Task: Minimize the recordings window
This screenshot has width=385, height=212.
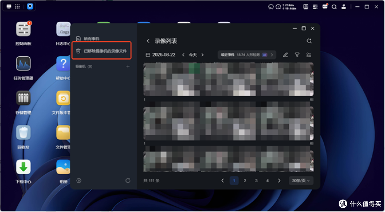Action: (295, 29)
